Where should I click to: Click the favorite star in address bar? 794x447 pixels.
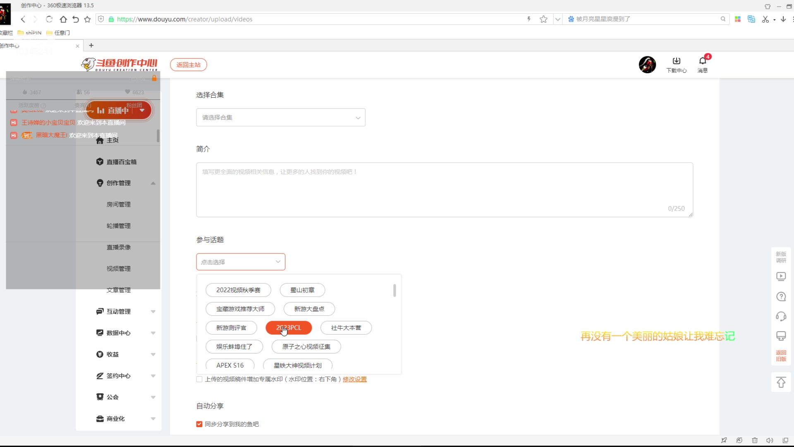click(x=543, y=19)
